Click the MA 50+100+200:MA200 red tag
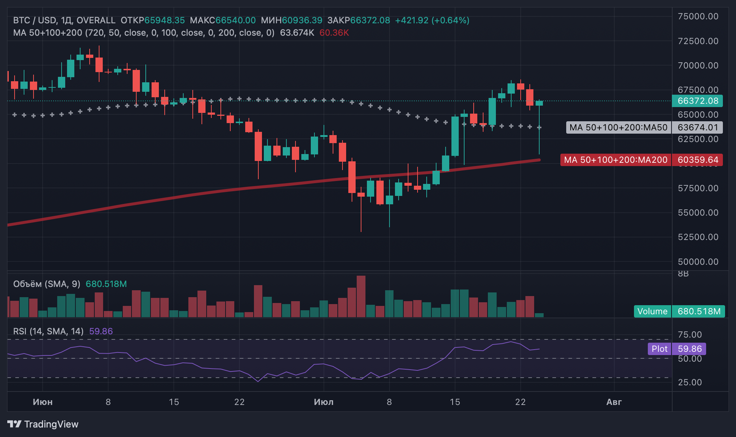Viewport: 736px width, 437px height. coord(616,160)
